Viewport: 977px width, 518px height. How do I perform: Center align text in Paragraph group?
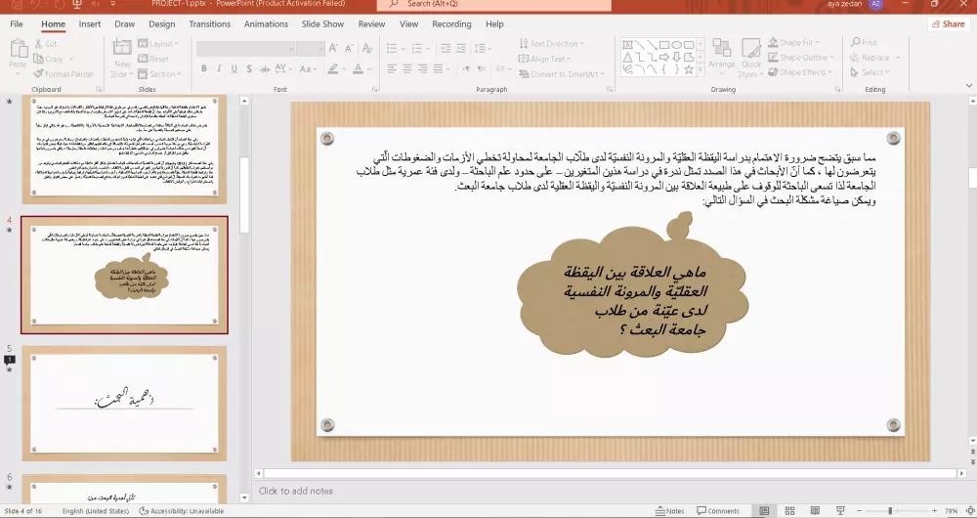(x=406, y=68)
